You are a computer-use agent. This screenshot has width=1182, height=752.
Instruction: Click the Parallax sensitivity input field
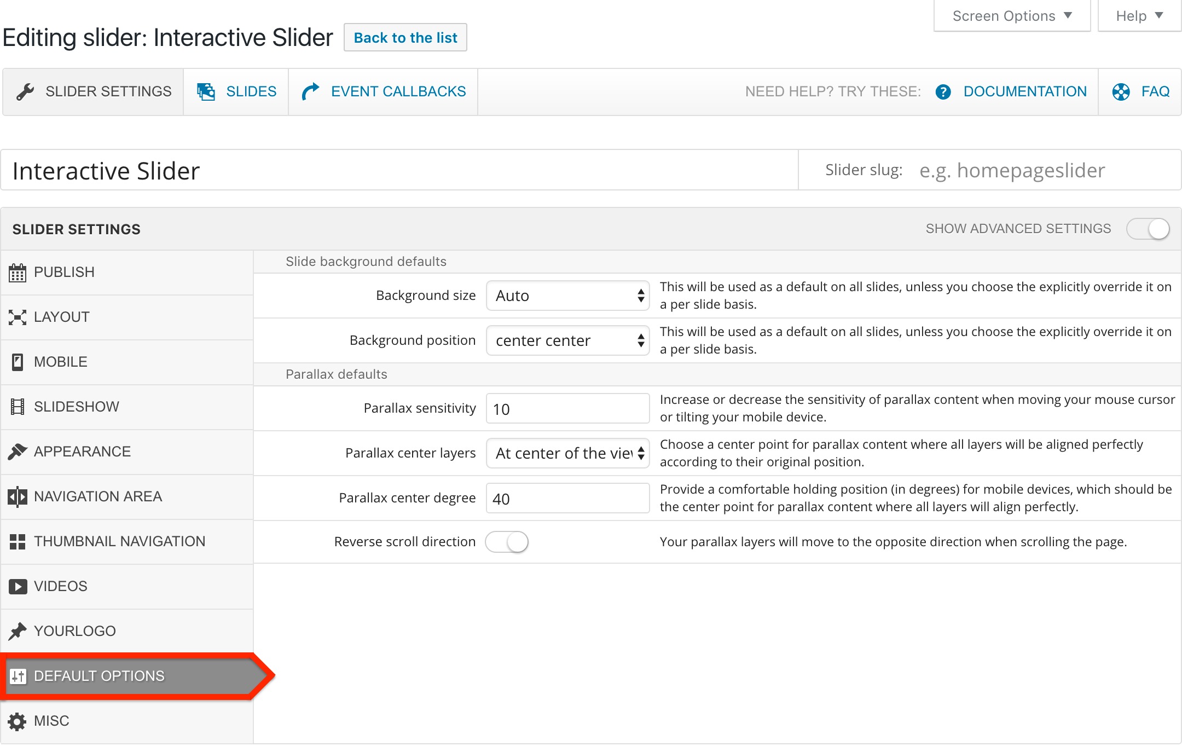point(567,408)
